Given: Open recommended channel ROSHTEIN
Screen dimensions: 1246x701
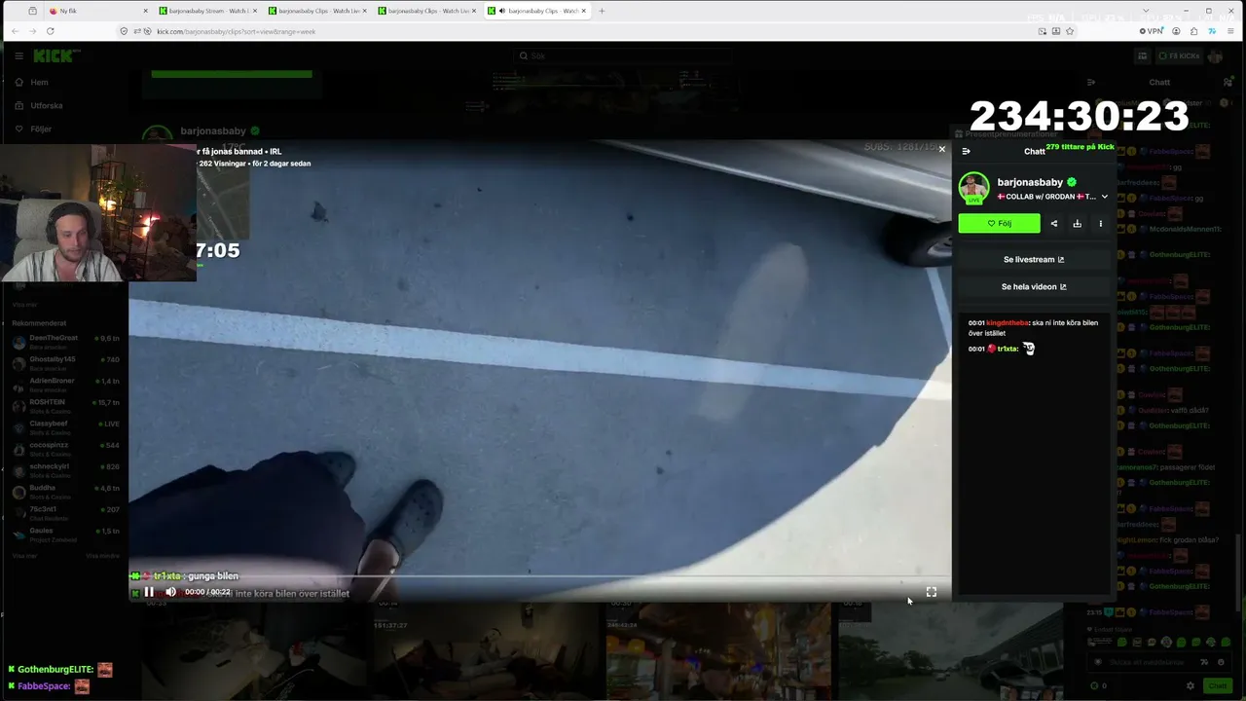Looking at the screenshot, I should point(64,405).
